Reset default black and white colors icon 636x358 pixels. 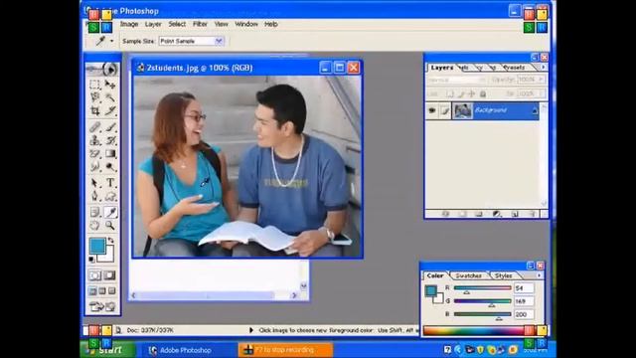point(92,259)
